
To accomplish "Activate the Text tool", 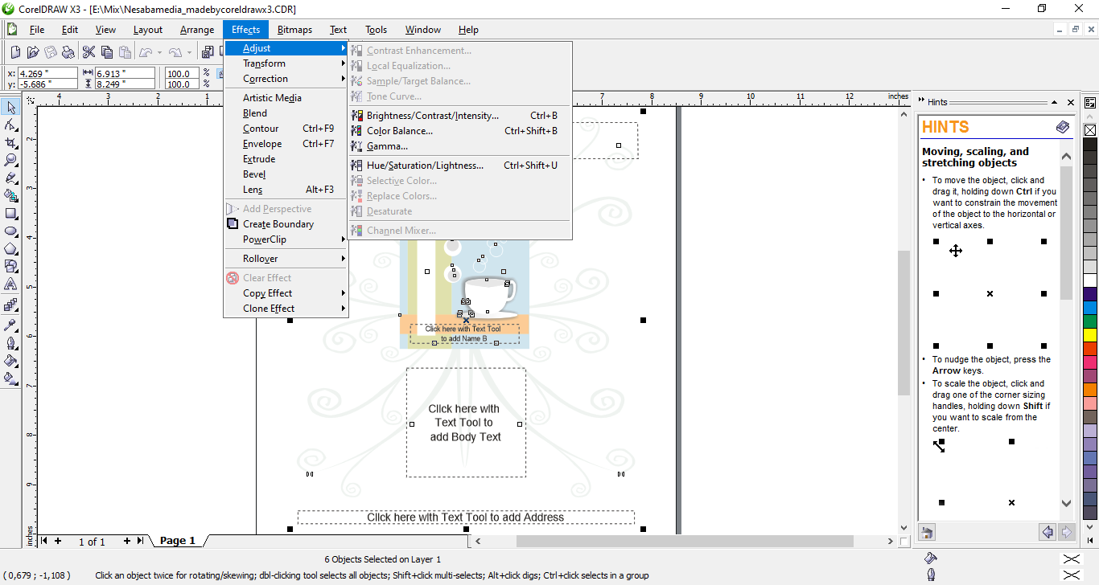I will pyautogui.click(x=11, y=284).
